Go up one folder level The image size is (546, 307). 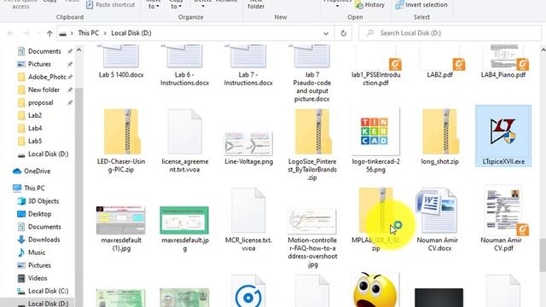coord(49,33)
